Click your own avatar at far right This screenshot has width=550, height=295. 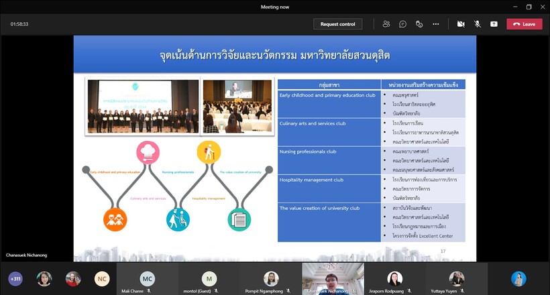click(x=518, y=278)
